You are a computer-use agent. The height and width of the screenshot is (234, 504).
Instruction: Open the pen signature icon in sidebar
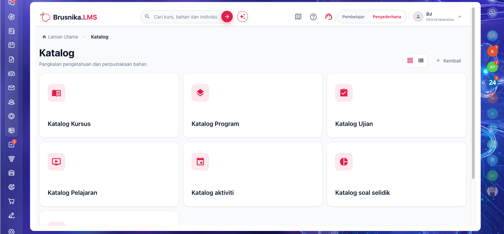[11, 215]
